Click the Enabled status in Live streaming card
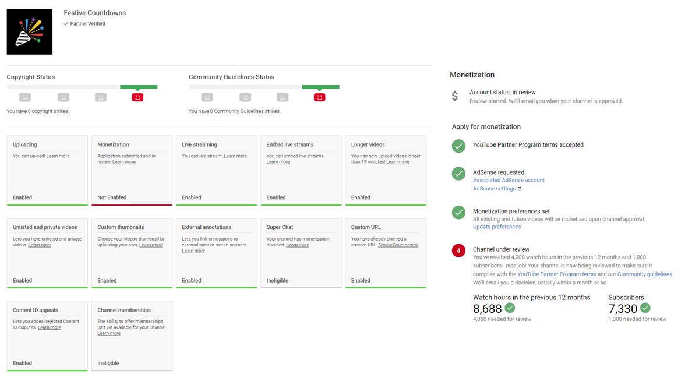Viewport: 699px width, 381px height. coord(192,197)
